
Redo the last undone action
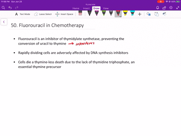17,8
